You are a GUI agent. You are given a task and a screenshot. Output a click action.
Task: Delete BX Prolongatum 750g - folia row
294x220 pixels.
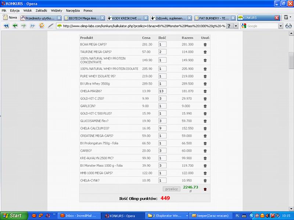point(205,143)
